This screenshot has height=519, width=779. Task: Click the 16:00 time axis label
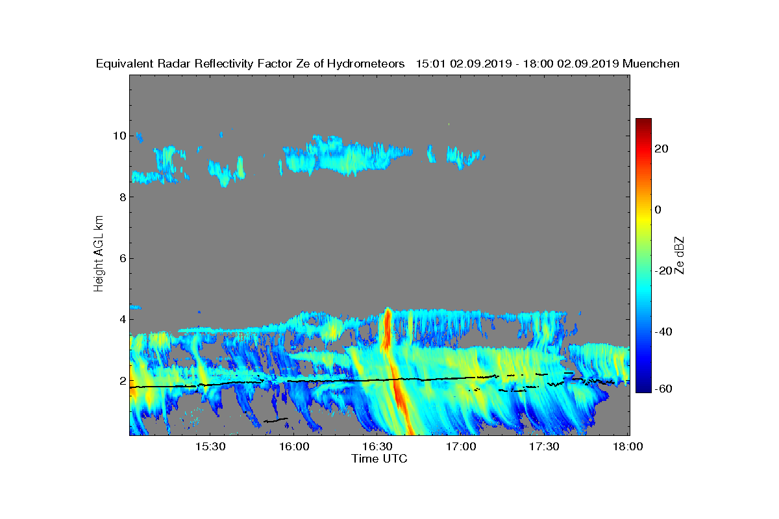[x=294, y=446]
